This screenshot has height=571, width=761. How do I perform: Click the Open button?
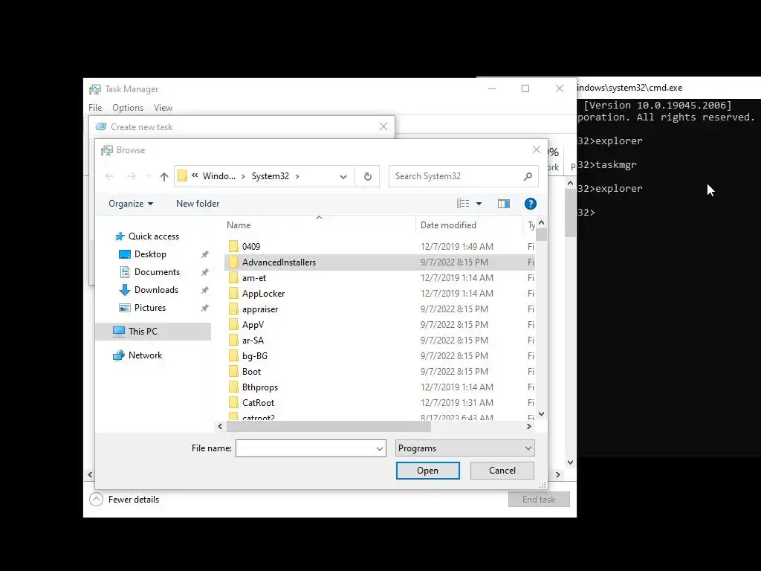pyautogui.click(x=427, y=471)
